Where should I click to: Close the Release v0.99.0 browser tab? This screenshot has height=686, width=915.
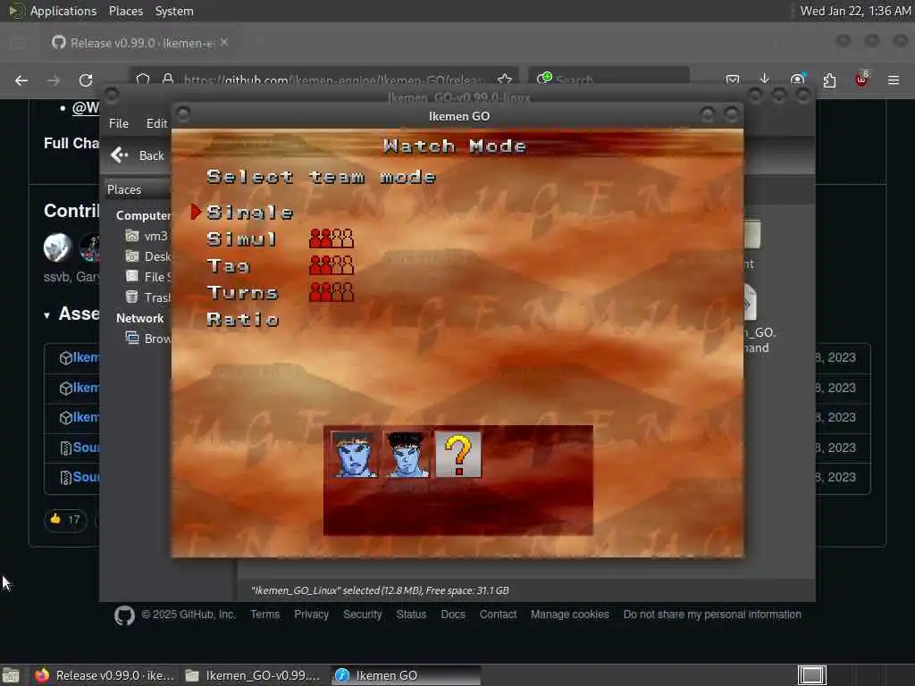pyautogui.click(x=224, y=43)
